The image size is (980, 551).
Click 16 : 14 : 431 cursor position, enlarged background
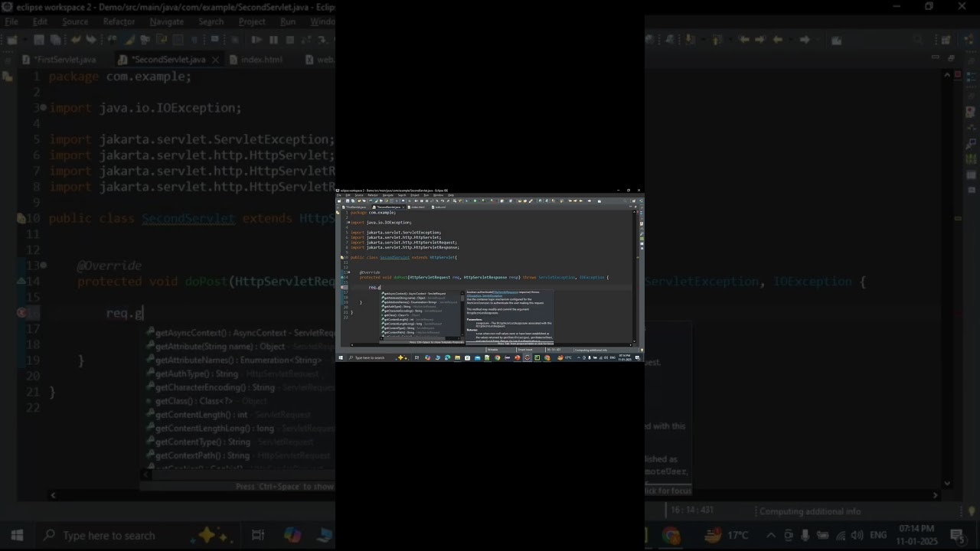[692, 510]
